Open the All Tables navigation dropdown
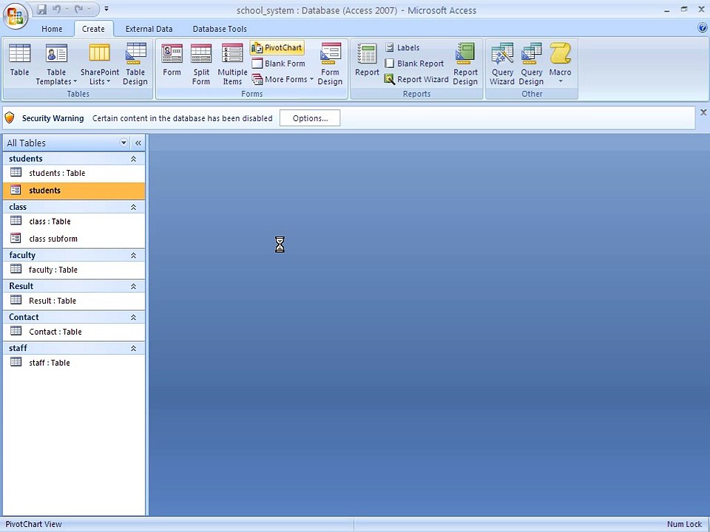 (124, 143)
